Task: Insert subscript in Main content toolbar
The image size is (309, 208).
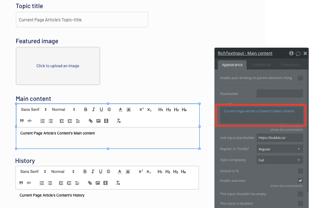Action: tap(150, 110)
